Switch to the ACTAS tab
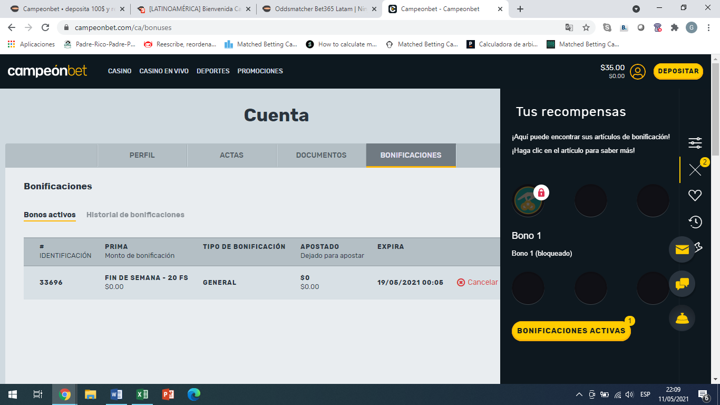 232,155
